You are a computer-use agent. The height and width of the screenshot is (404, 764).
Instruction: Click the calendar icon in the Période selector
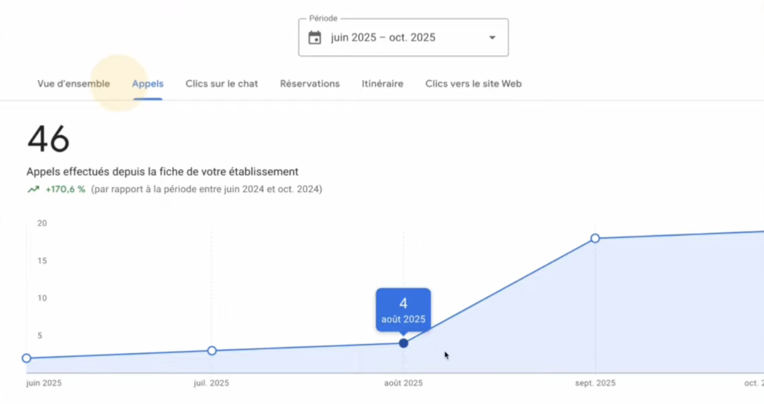[x=316, y=37]
